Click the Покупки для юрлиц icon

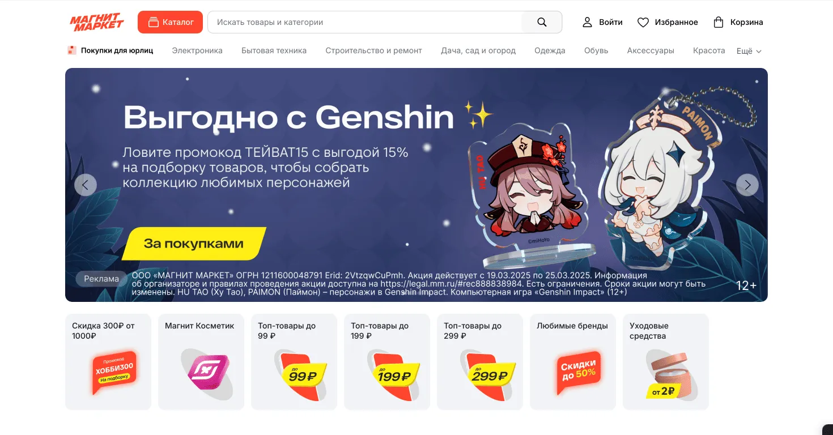coord(72,50)
